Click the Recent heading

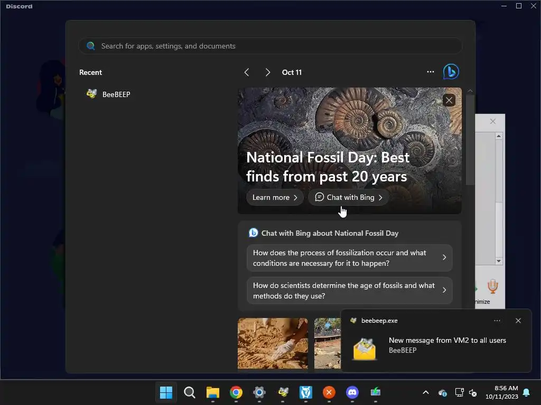pos(90,72)
